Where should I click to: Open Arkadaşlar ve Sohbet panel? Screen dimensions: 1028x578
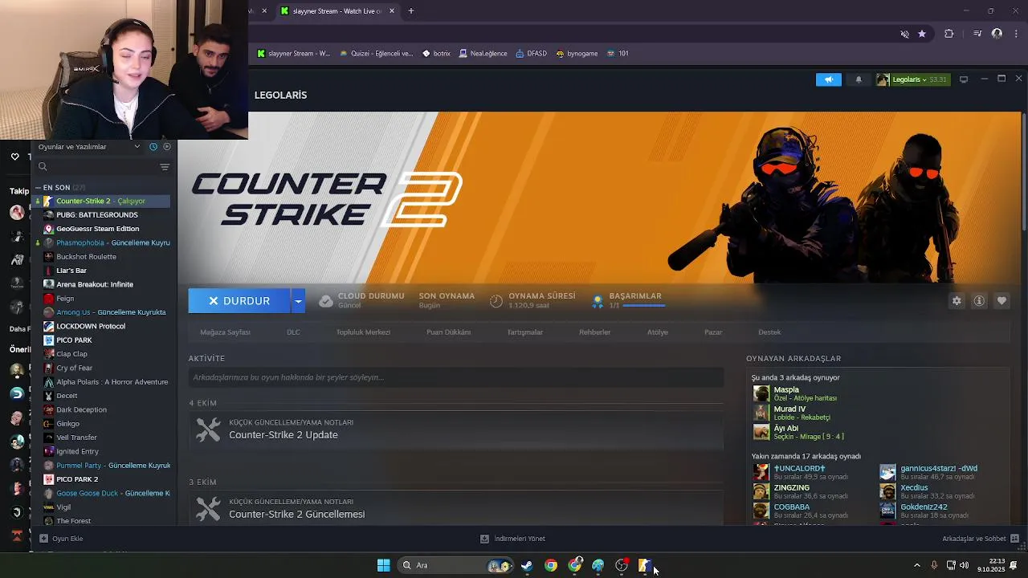tap(981, 539)
